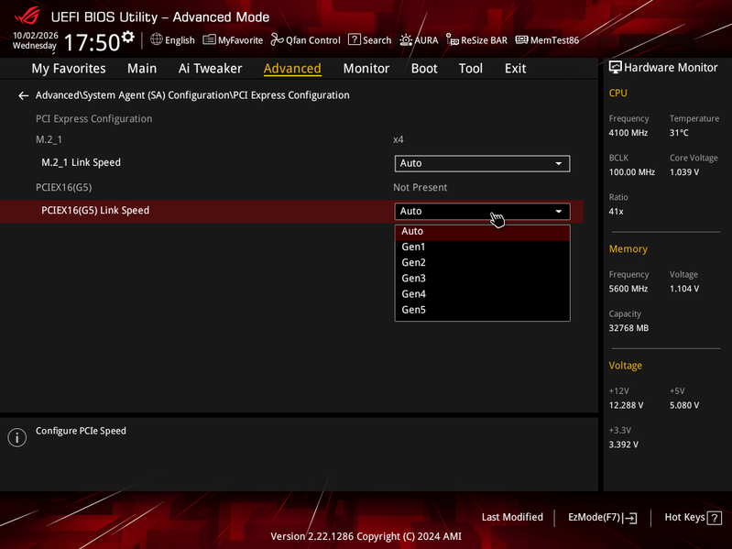Screen dimensions: 732x549
Task: Click the Hardware Monitor screen icon
Action: click(x=616, y=67)
